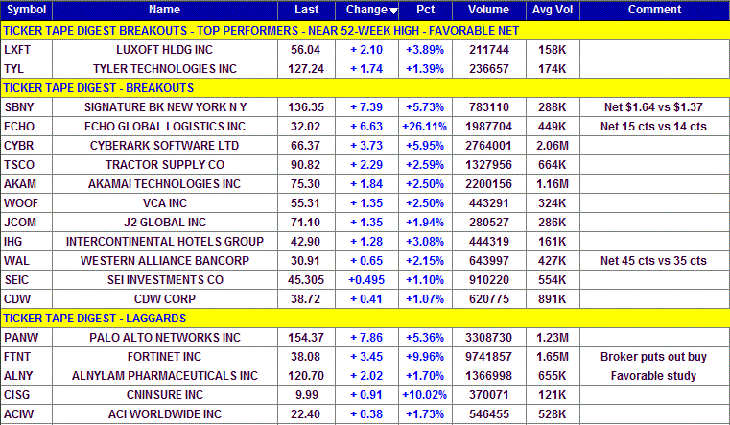
Task: Select TRACTOR SUPPLY CO name
Action: click(165, 165)
